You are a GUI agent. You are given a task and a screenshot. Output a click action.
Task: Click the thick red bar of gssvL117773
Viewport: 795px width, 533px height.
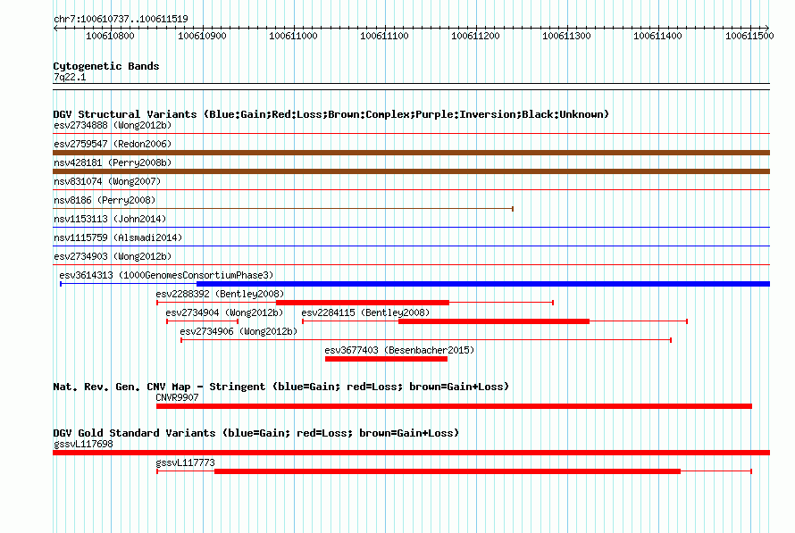(448, 471)
